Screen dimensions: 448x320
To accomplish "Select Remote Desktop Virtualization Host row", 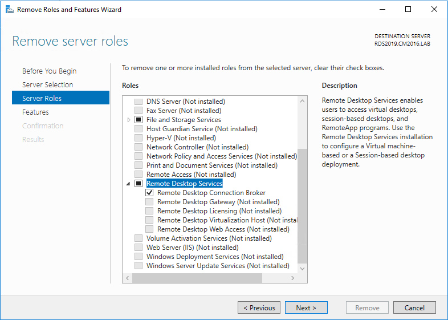I will click(227, 220).
